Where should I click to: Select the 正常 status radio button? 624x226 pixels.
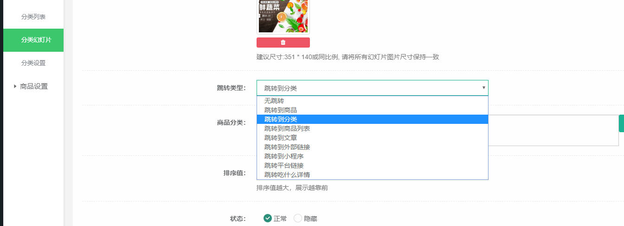point(268,219)
